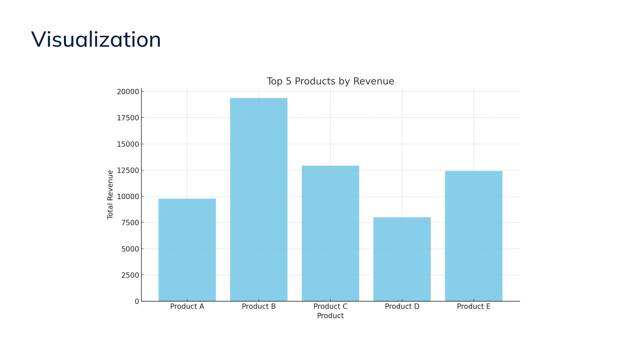The image size is (630, 347).
Task: Click the Product A bar
Action: tap(187, 250)
